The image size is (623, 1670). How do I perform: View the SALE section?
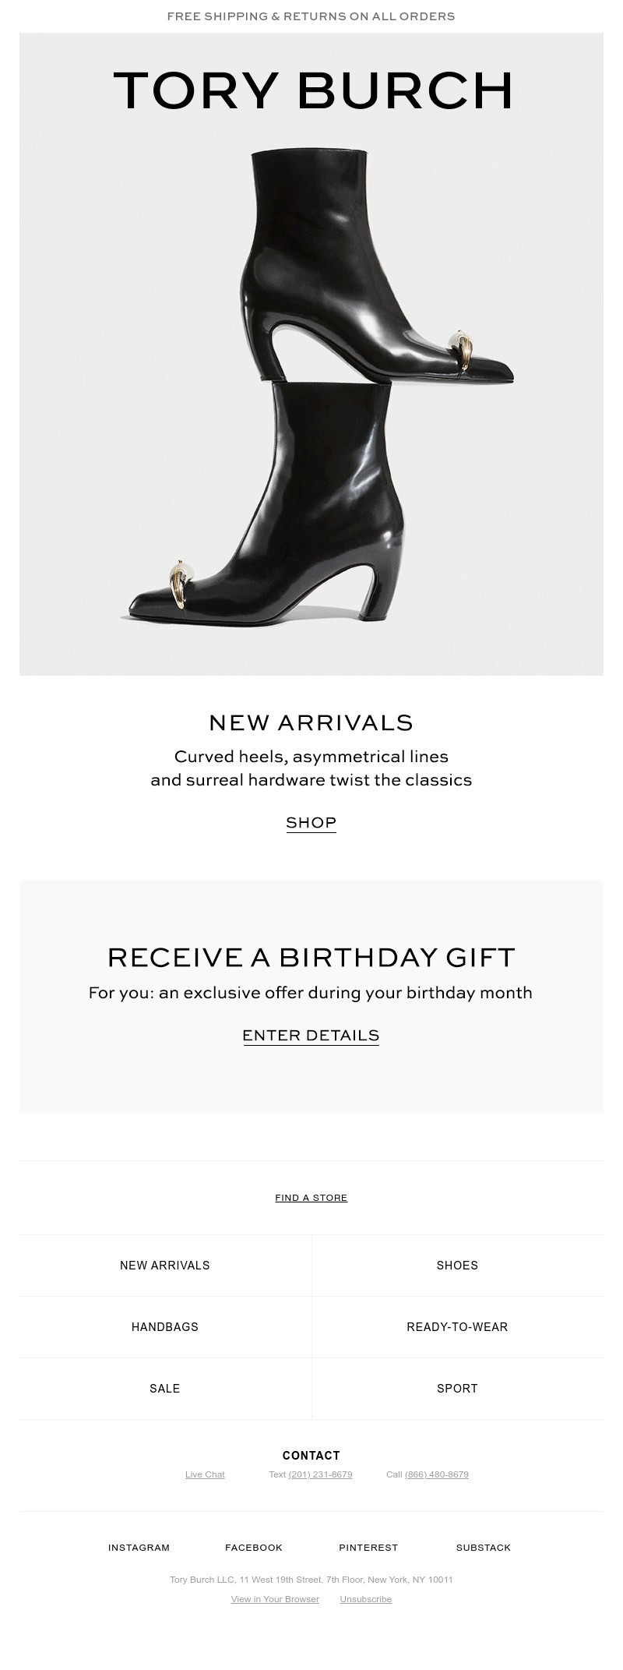165,1389
